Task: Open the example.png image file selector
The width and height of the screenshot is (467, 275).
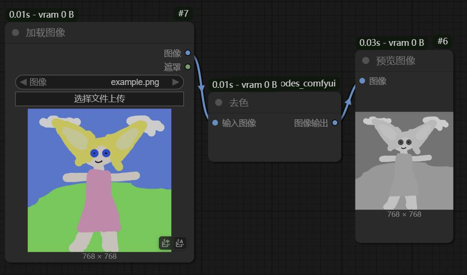Action: pyautogui.click(x=100, y=82)
